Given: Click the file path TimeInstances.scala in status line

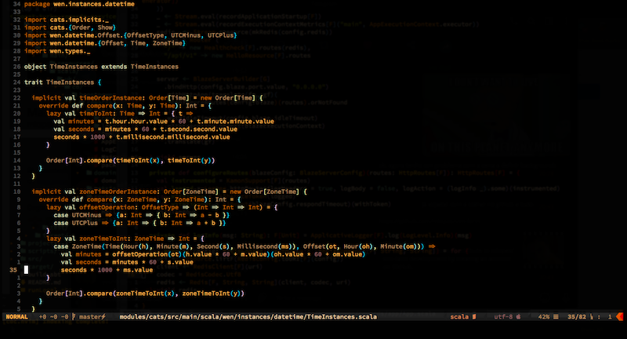Looking at the screenshot, I should pos(248,316).
